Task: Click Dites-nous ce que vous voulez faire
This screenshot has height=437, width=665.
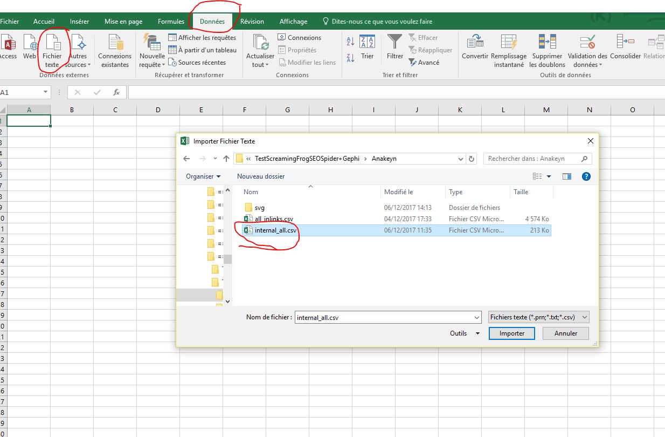Action: click(x=377, y=22)
